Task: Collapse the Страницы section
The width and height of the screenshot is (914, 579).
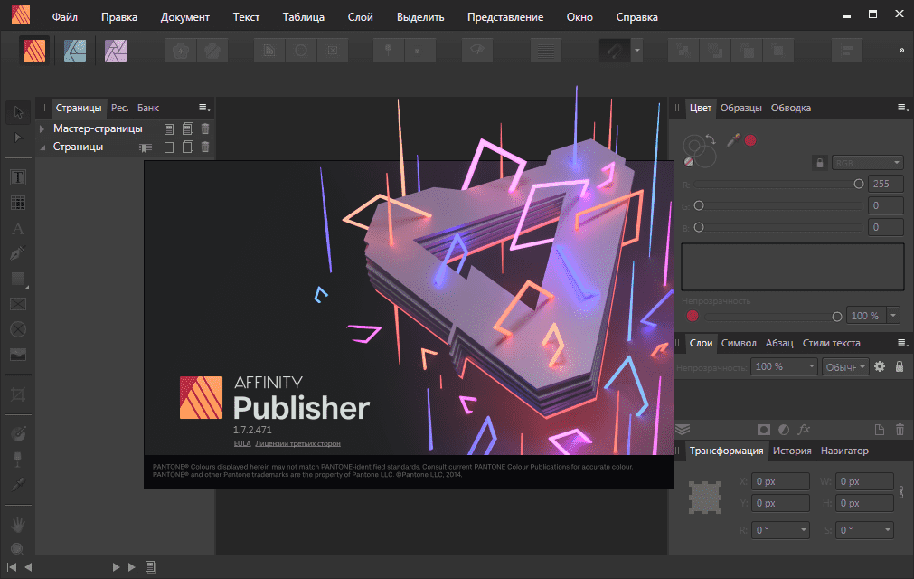Action: 42,147
